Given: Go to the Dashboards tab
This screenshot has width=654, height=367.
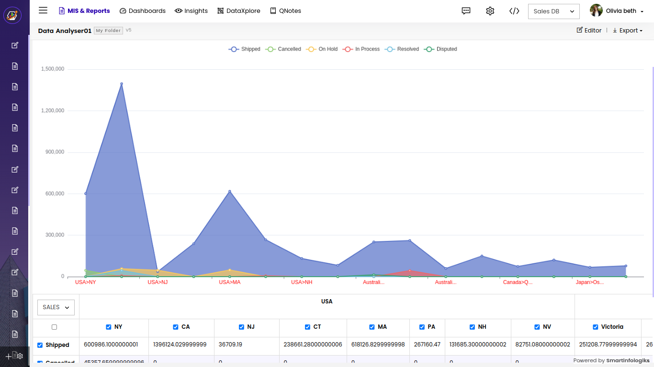Looking at the screenshot, I should coord(142,11).
